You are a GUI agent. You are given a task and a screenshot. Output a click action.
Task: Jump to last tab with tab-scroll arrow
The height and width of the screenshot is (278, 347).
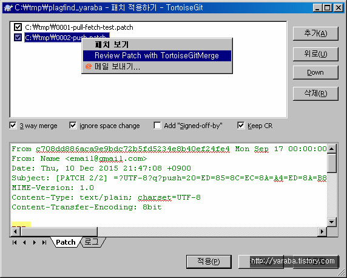pos(44,242)
